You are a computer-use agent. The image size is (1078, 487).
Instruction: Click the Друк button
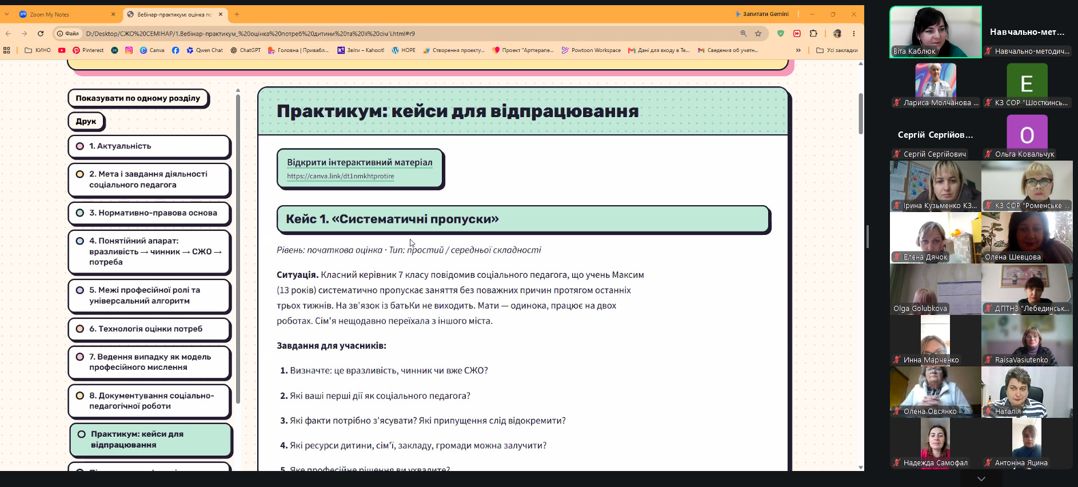click(x=86, y=121)
